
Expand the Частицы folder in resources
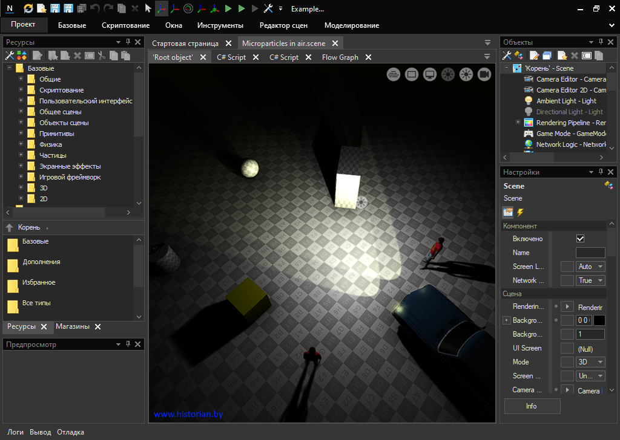point(21,155)
